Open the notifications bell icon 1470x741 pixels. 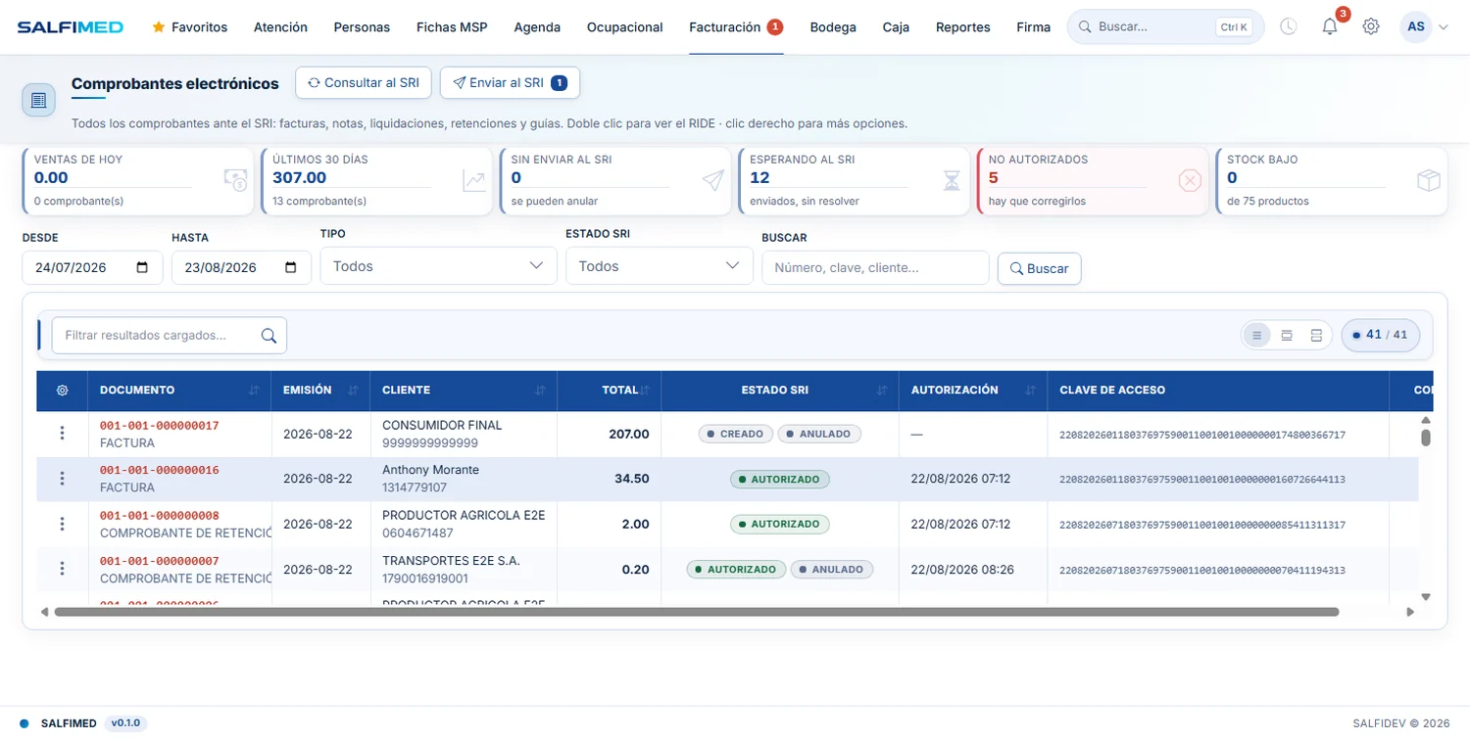[1330, 26]
